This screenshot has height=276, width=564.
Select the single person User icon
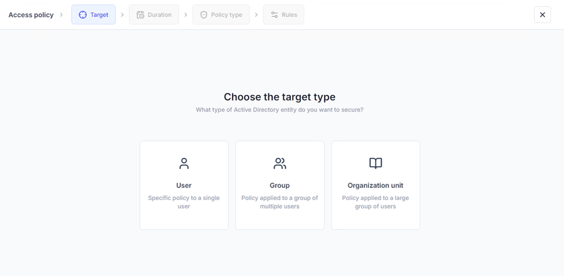(184, 163)
